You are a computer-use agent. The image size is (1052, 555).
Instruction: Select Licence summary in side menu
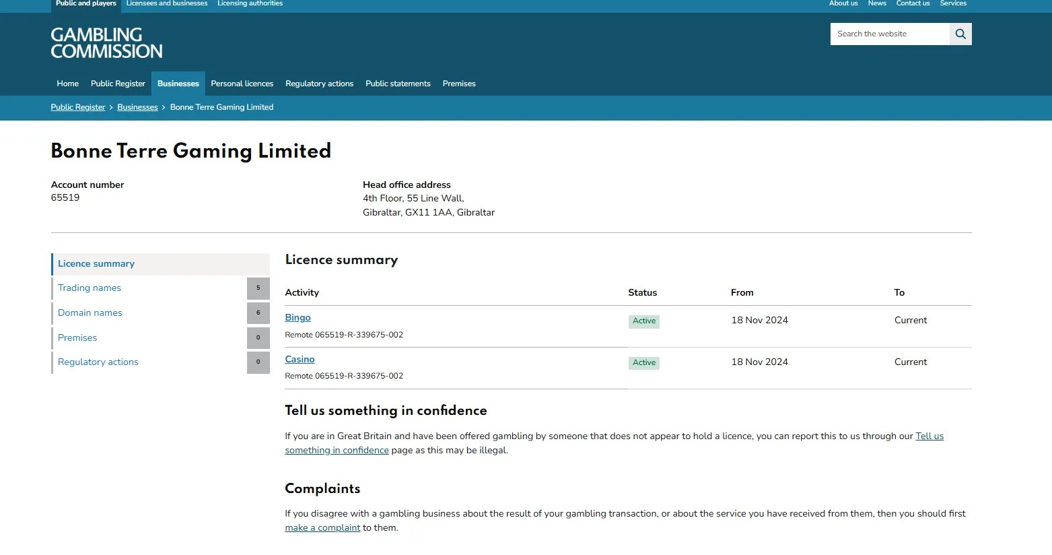click(160, 264)
